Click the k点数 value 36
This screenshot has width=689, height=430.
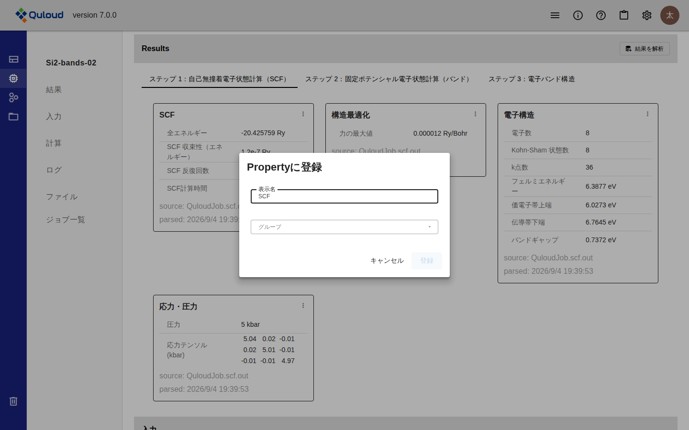tap(589, 167)
